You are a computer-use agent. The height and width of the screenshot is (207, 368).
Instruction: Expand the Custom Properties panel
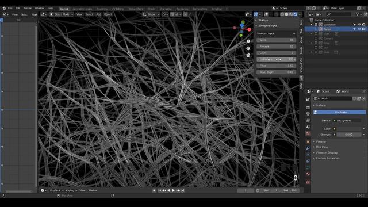pos(327,158)
